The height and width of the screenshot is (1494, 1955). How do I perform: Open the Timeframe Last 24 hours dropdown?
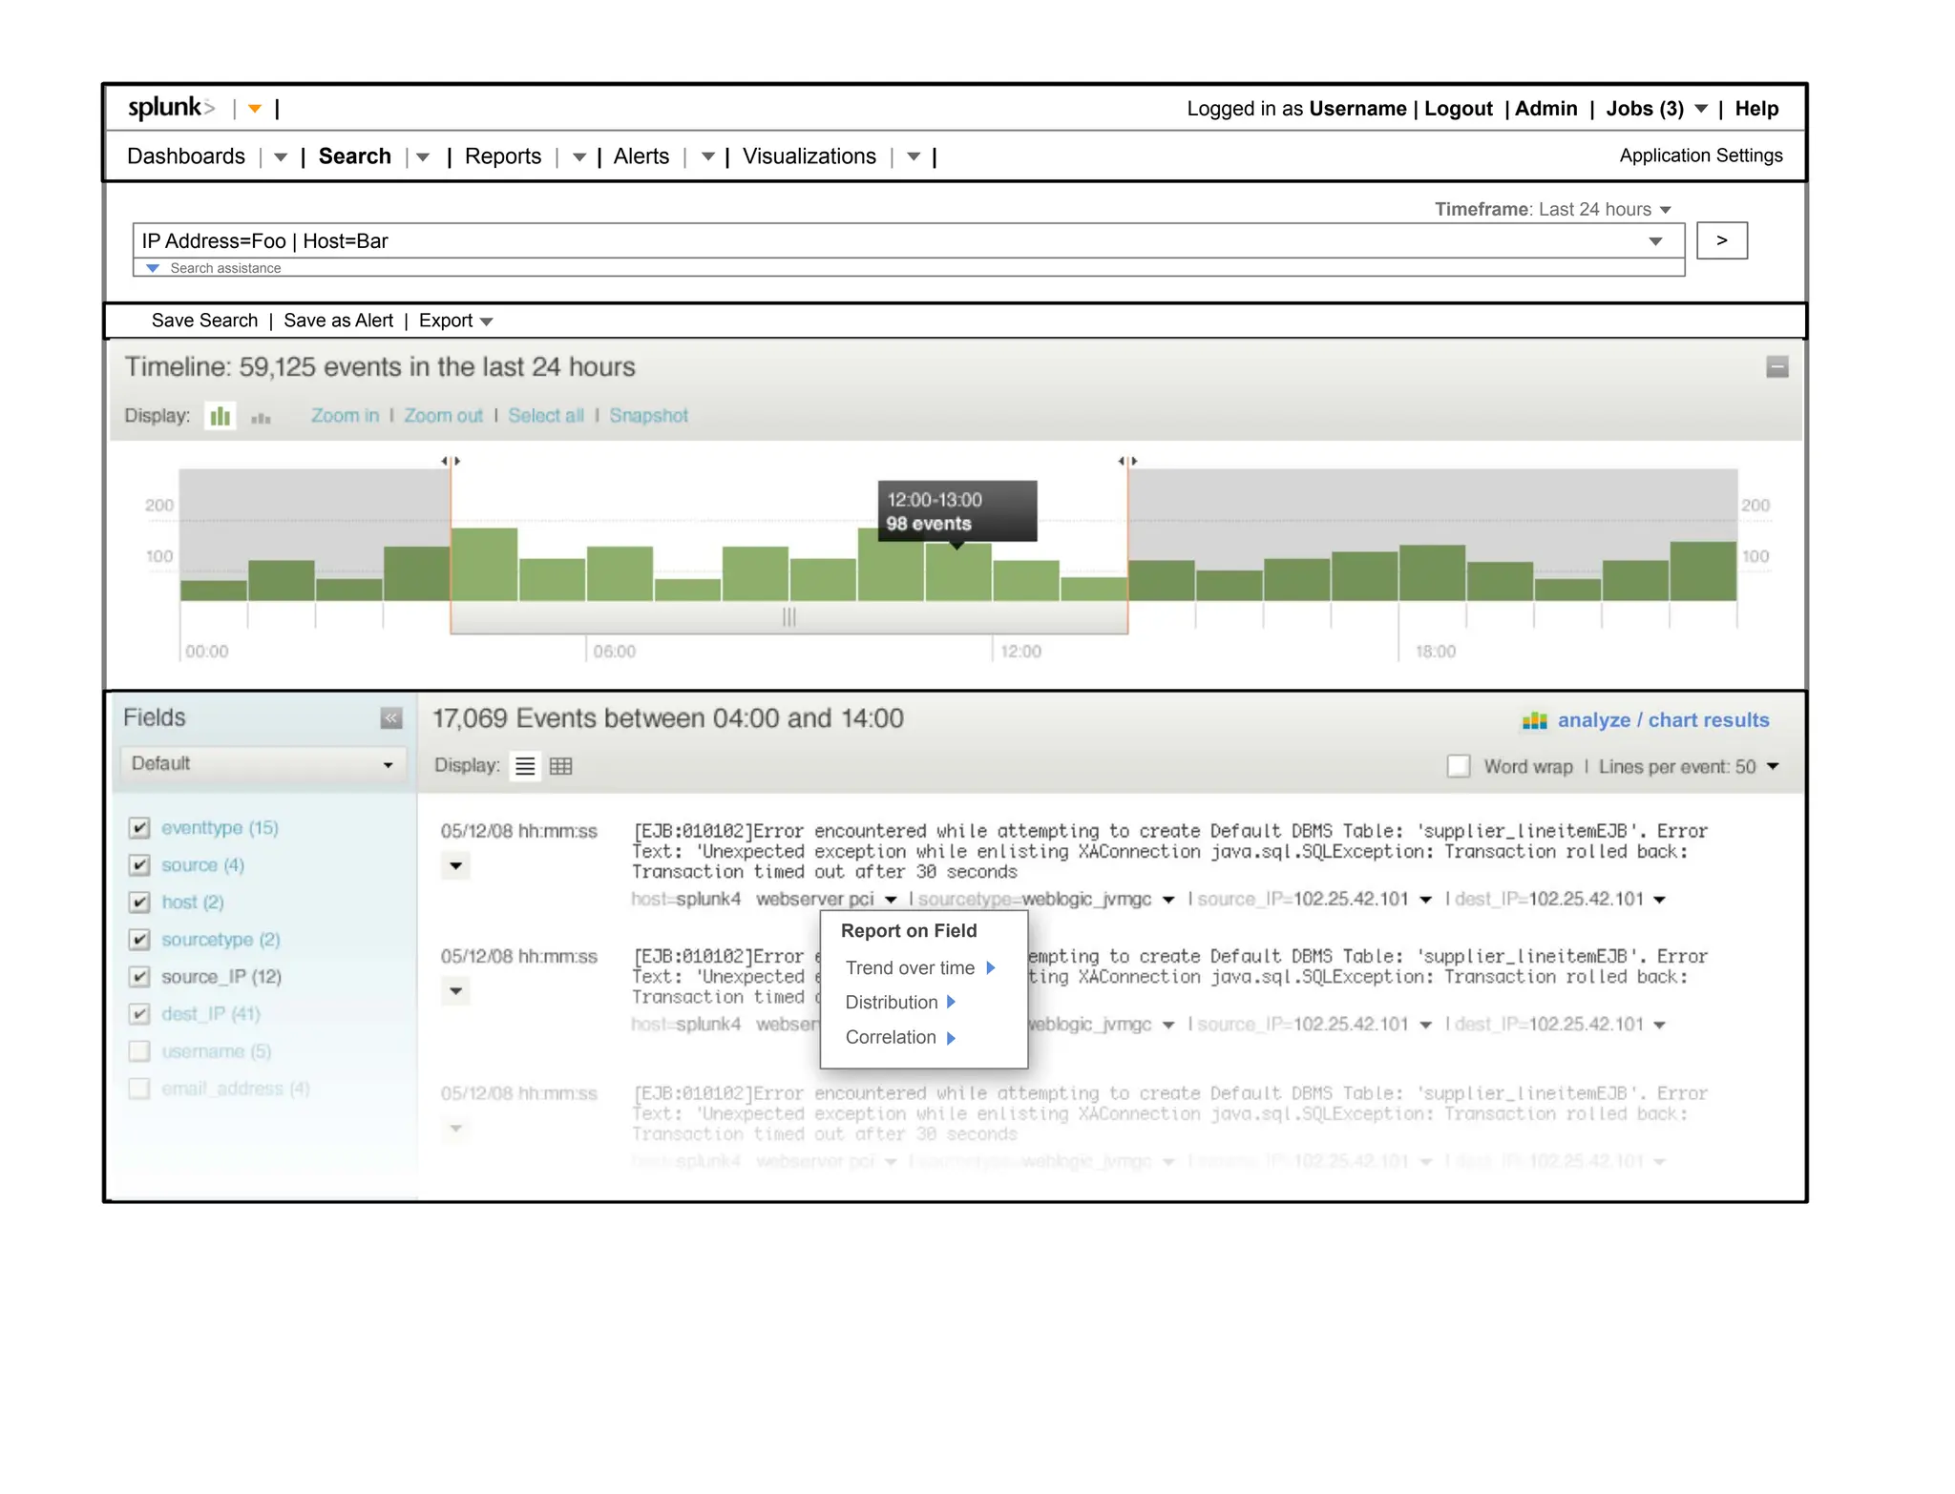coord(1665,210)
